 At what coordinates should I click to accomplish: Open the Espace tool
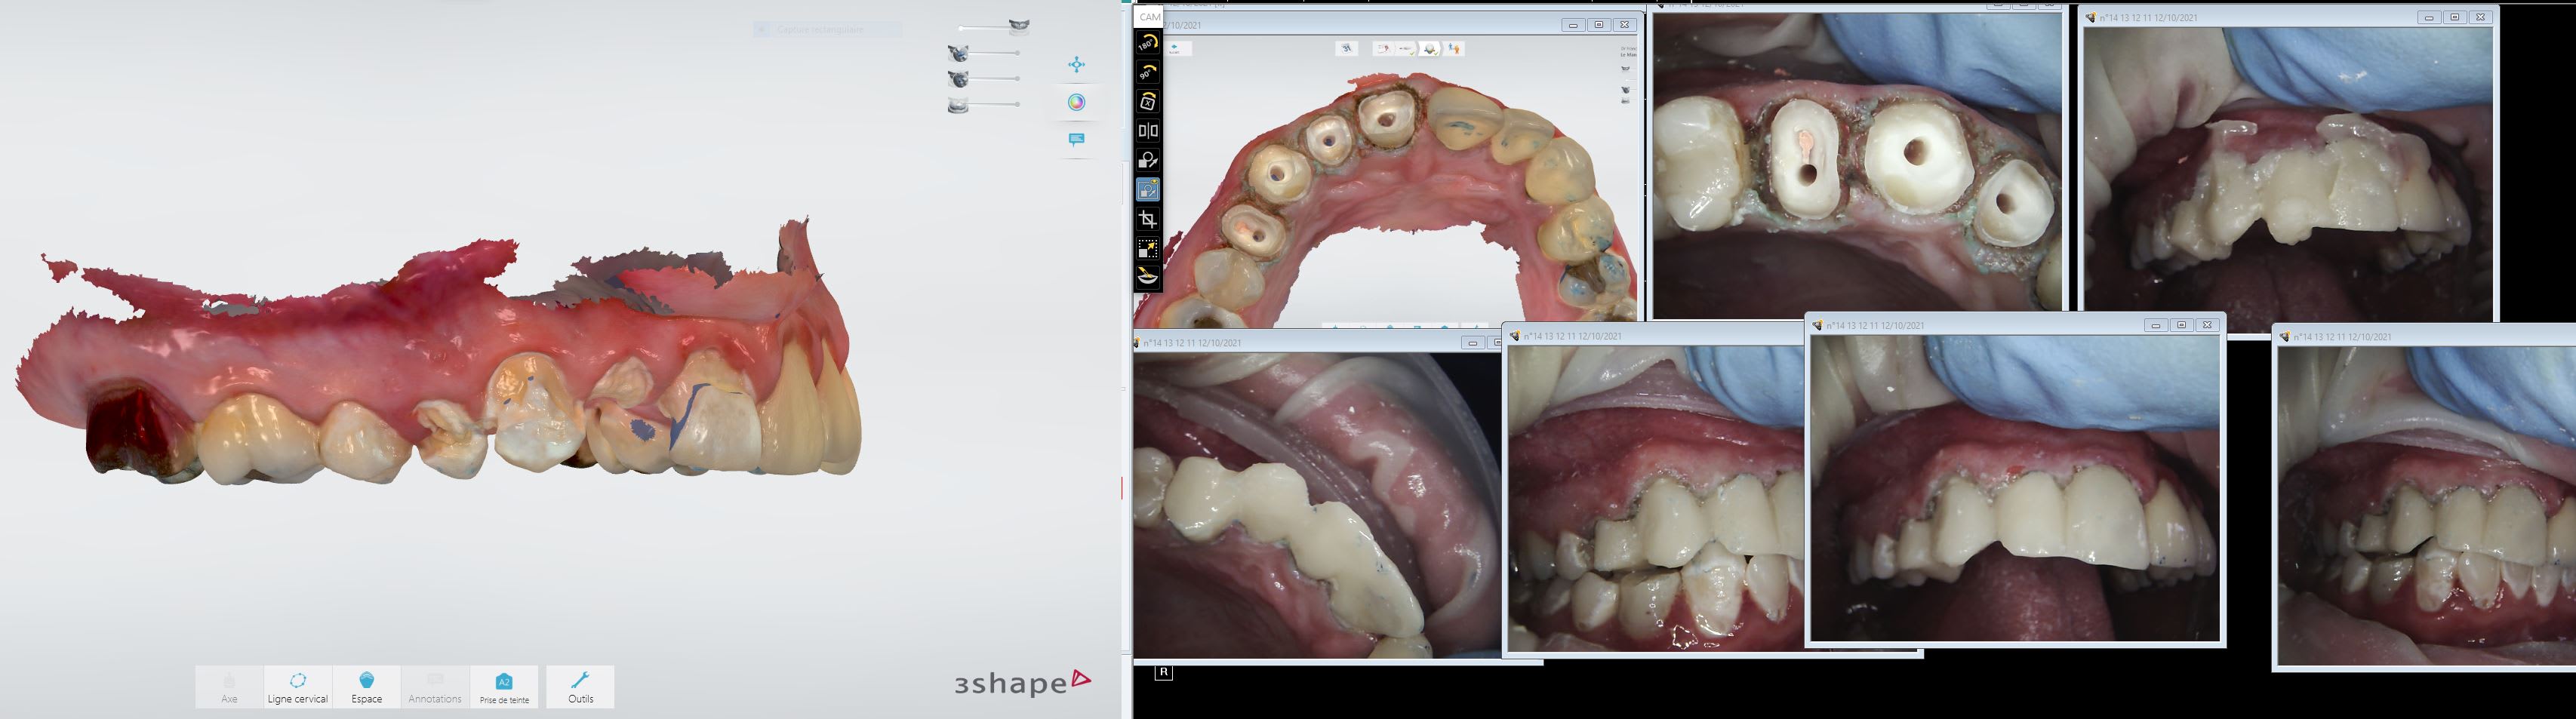pos(366,687)
